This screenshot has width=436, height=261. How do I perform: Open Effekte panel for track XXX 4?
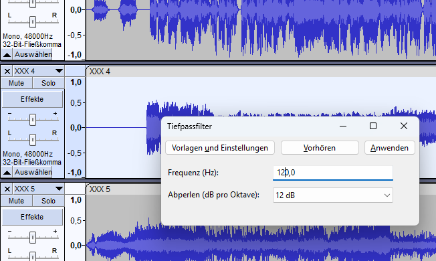coord(32,99)
